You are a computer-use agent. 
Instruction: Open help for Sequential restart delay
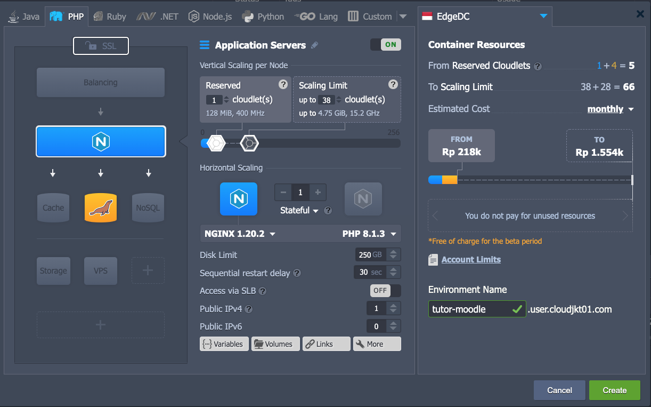click(297, 273)
